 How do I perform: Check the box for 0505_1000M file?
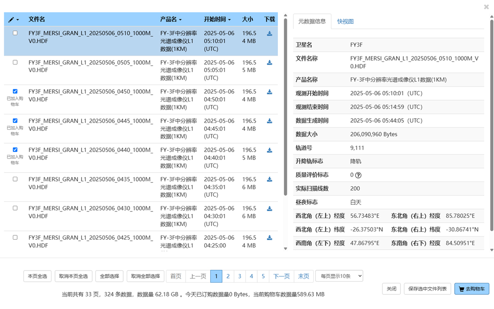(x=15, y=62)
